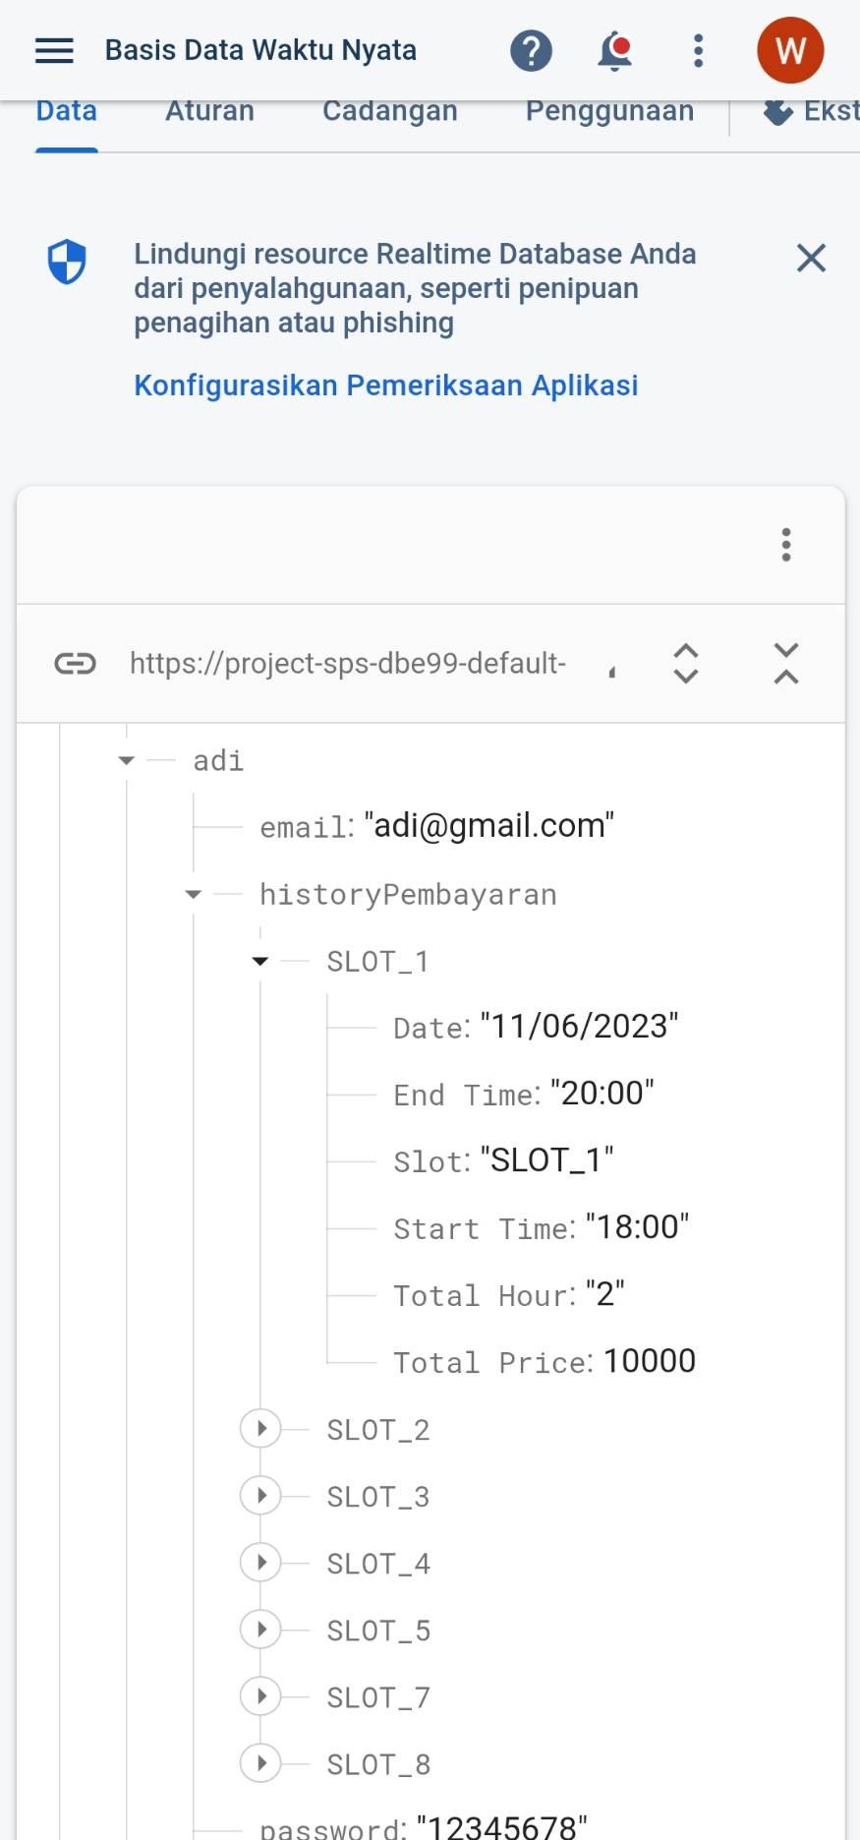Collapse all nodes with collapse arrows icon
The image size is (860, 1840).
(786, 664)
